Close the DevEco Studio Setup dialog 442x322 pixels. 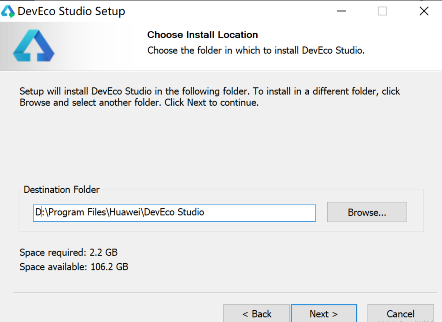[423, 11]
